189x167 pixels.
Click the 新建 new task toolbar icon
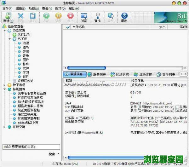pos(8,17)
